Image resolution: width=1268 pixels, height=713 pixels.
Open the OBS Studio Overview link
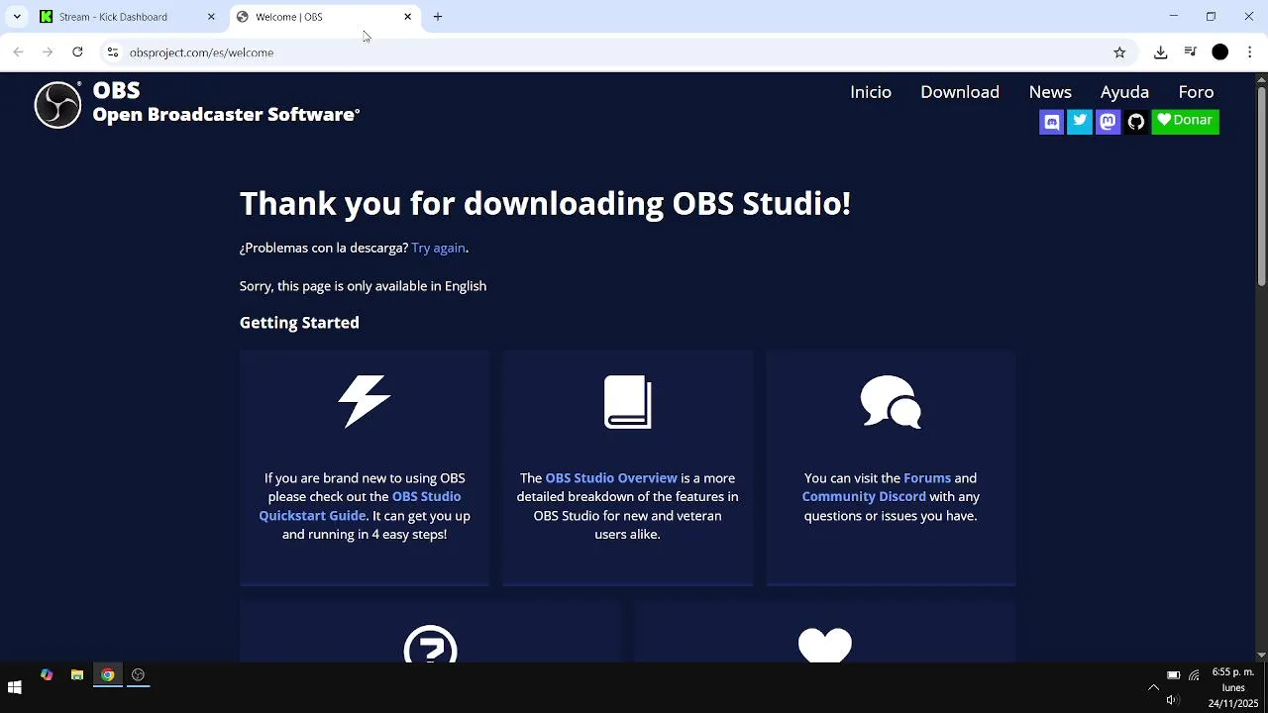click(x=611, y=478)
